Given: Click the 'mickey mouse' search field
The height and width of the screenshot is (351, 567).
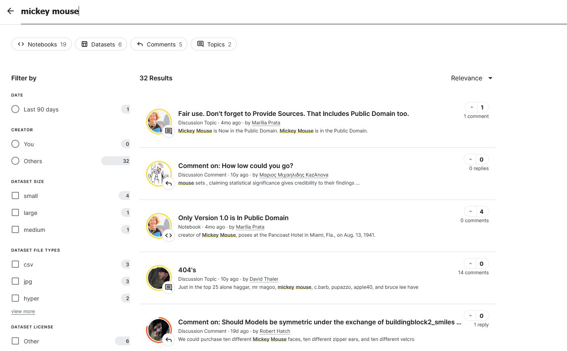Looking at the screenshot, I should pos(294,11).
